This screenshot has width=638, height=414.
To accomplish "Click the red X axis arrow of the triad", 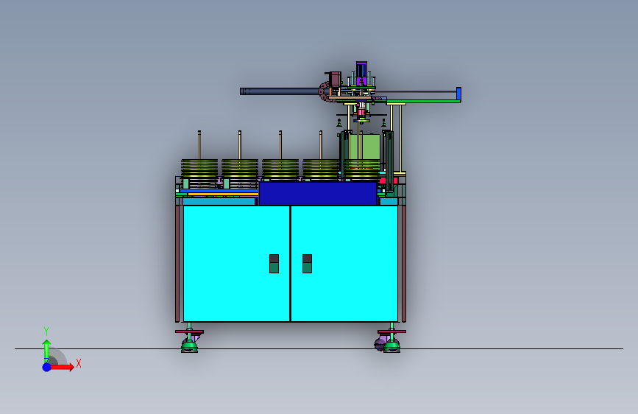I will pyautogui.click(x=63, y=367).
